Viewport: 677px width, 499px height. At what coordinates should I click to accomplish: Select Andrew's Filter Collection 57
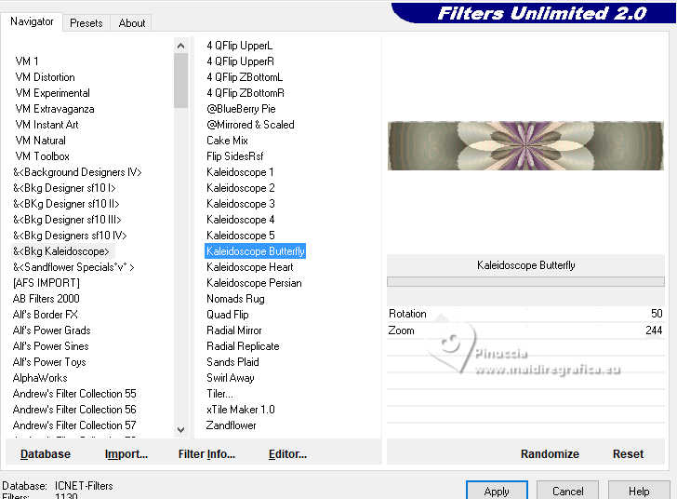click(x=74, y=425)
